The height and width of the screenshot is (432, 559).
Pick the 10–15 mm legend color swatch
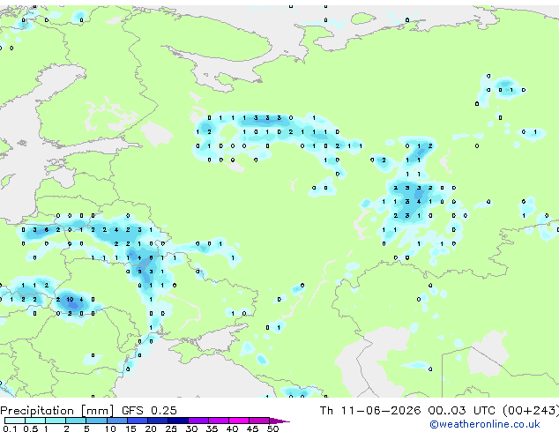click(117, 421)
